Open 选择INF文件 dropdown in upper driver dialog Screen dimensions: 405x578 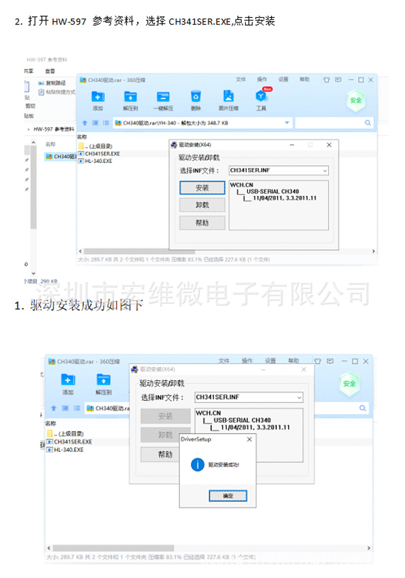tap(325, 171)
